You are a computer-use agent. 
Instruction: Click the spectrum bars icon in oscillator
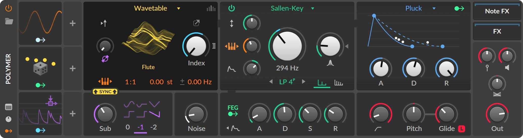pos(211,8)
